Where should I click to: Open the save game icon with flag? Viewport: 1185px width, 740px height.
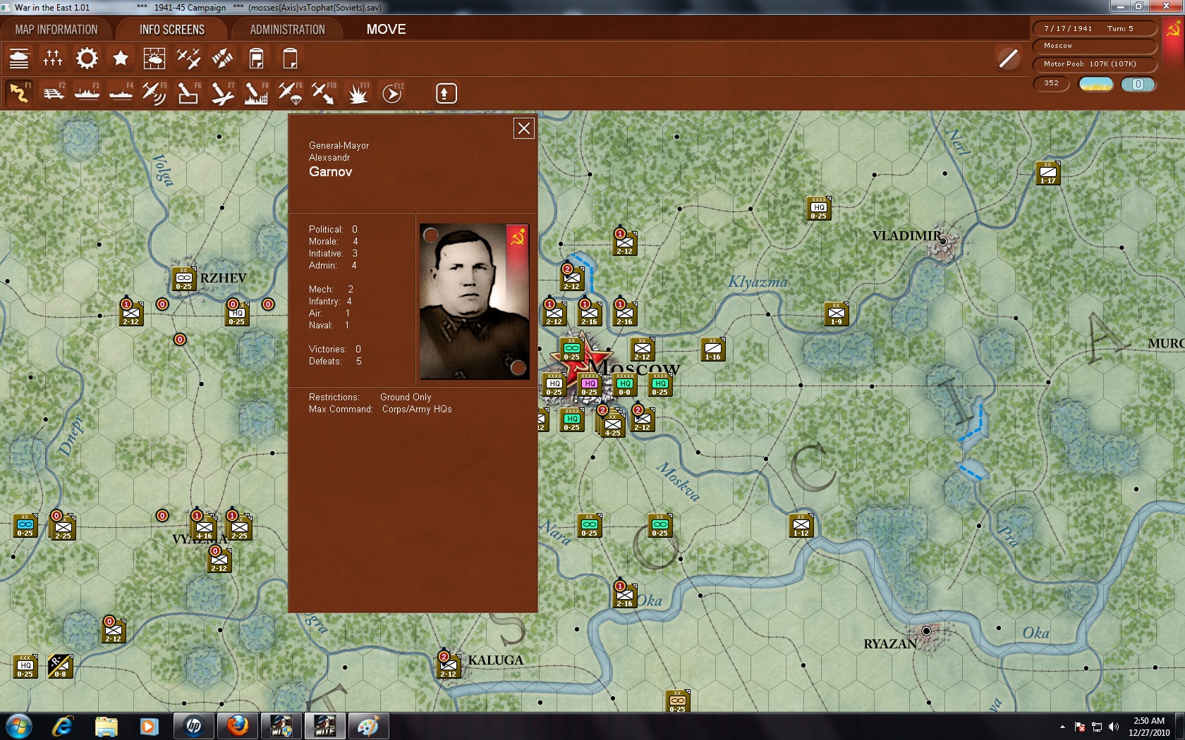256,58
